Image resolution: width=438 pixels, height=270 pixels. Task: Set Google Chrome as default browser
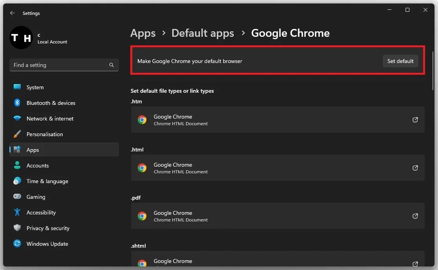(400, 61)
